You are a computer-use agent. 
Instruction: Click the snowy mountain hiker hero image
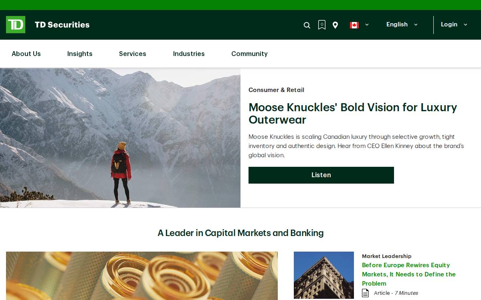pos(120,138)
